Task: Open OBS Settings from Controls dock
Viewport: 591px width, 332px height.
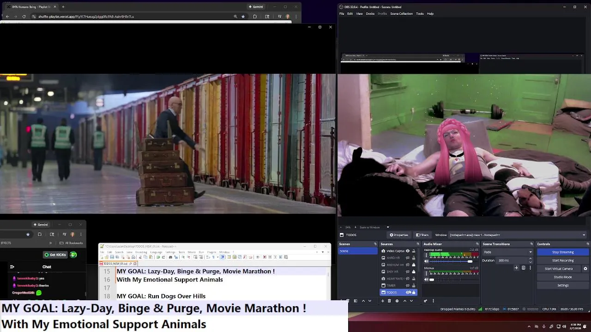Action: point(563,285)
